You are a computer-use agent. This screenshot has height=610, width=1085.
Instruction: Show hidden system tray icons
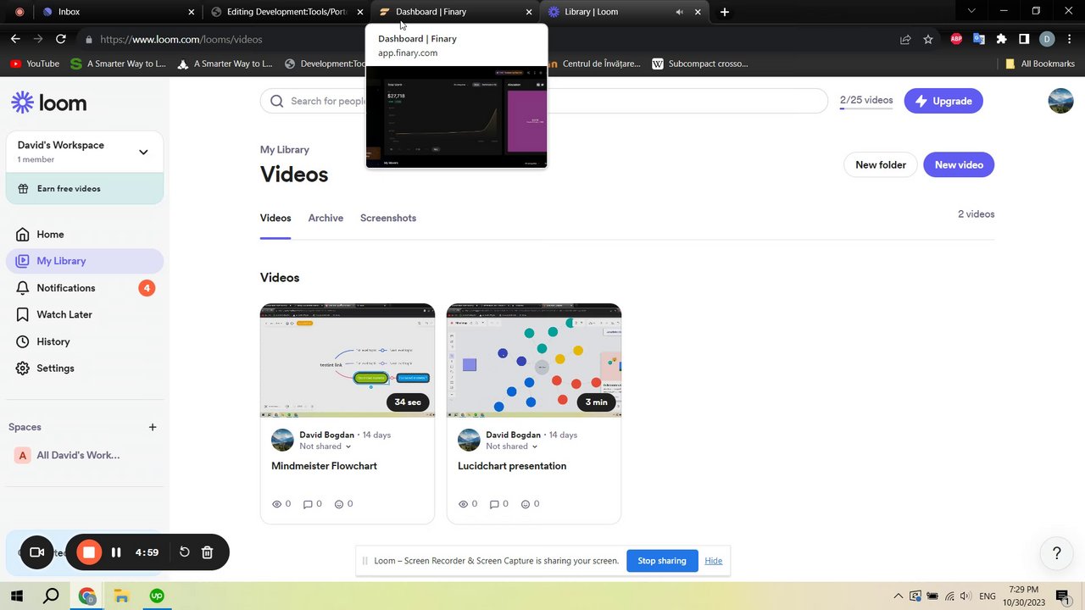coord(899,596)
